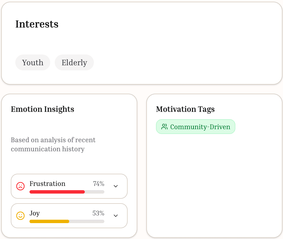Click the Frustration progress bar

(67, 192)
